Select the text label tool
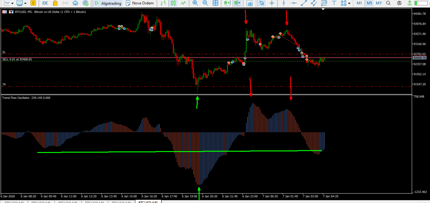 click(334, 3)
